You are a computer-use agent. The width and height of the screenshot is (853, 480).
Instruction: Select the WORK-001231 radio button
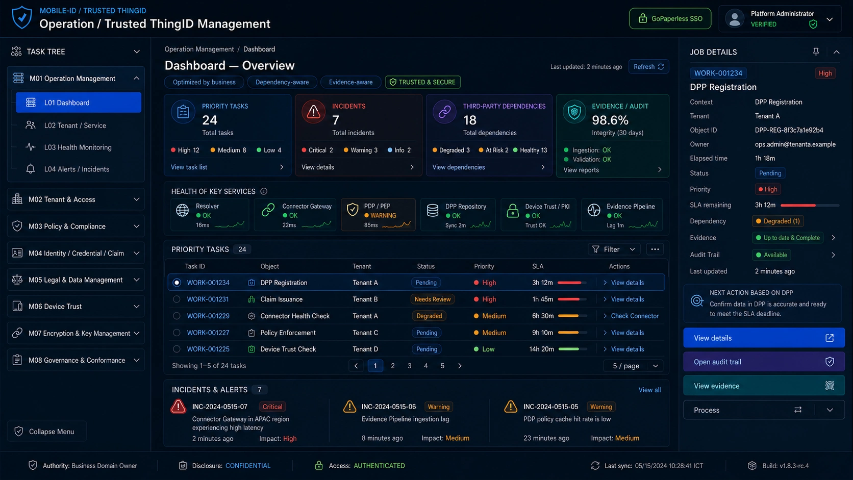(x=177, y=299)
